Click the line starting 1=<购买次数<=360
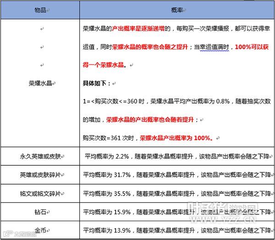Screen dimensions: 275x240 (x=177, y=101)
